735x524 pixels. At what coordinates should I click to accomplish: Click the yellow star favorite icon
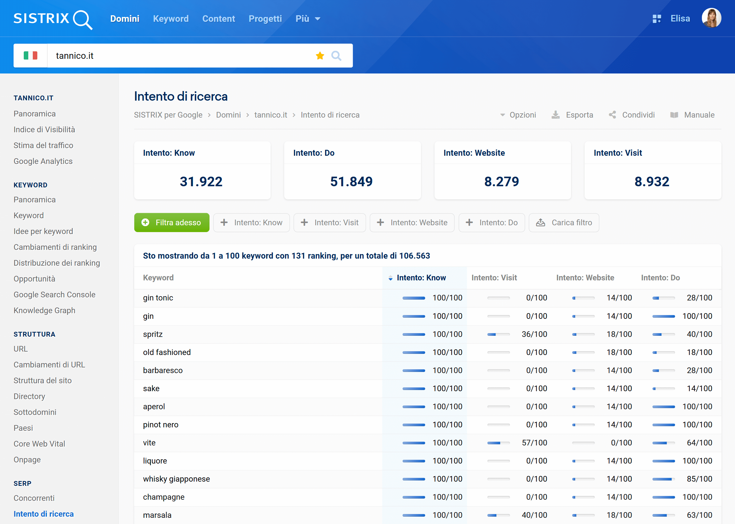320,55
